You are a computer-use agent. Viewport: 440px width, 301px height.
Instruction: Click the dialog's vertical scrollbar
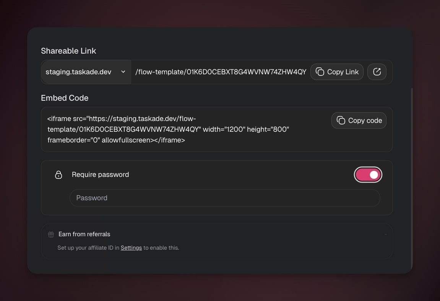tap(411, 176)
